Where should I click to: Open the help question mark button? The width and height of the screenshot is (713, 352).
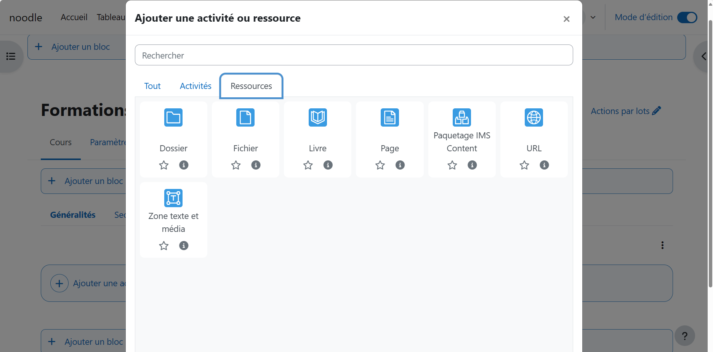(685, 336)
